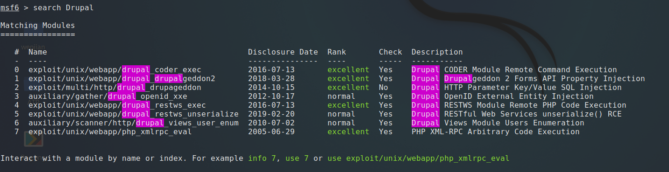Click the 'No' check value for drupageddon
The image size is (669, 172).
384,88
